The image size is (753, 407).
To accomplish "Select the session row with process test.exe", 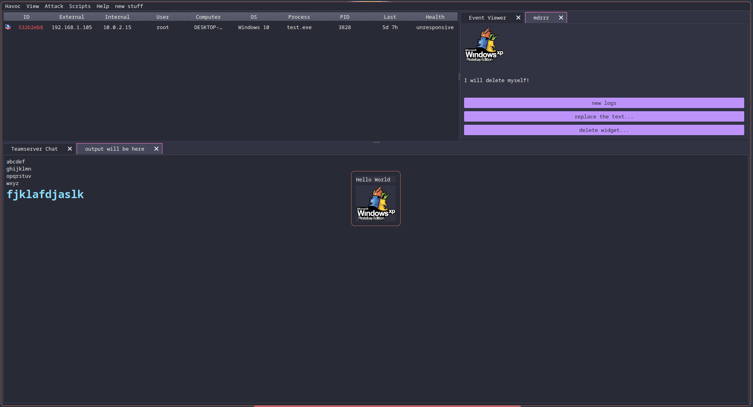I will coord(299,28).
